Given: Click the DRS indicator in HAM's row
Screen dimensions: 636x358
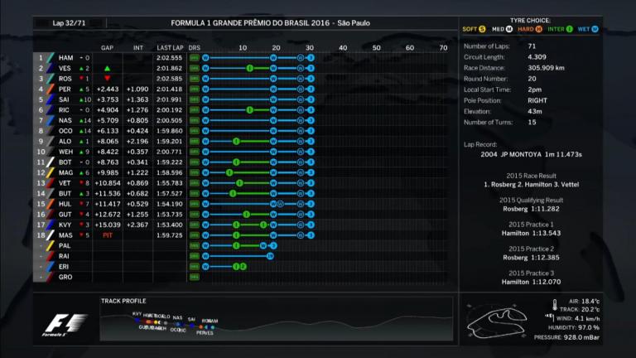Looking at the screenshot, I should pyautogui.click(x=195, y=58).
